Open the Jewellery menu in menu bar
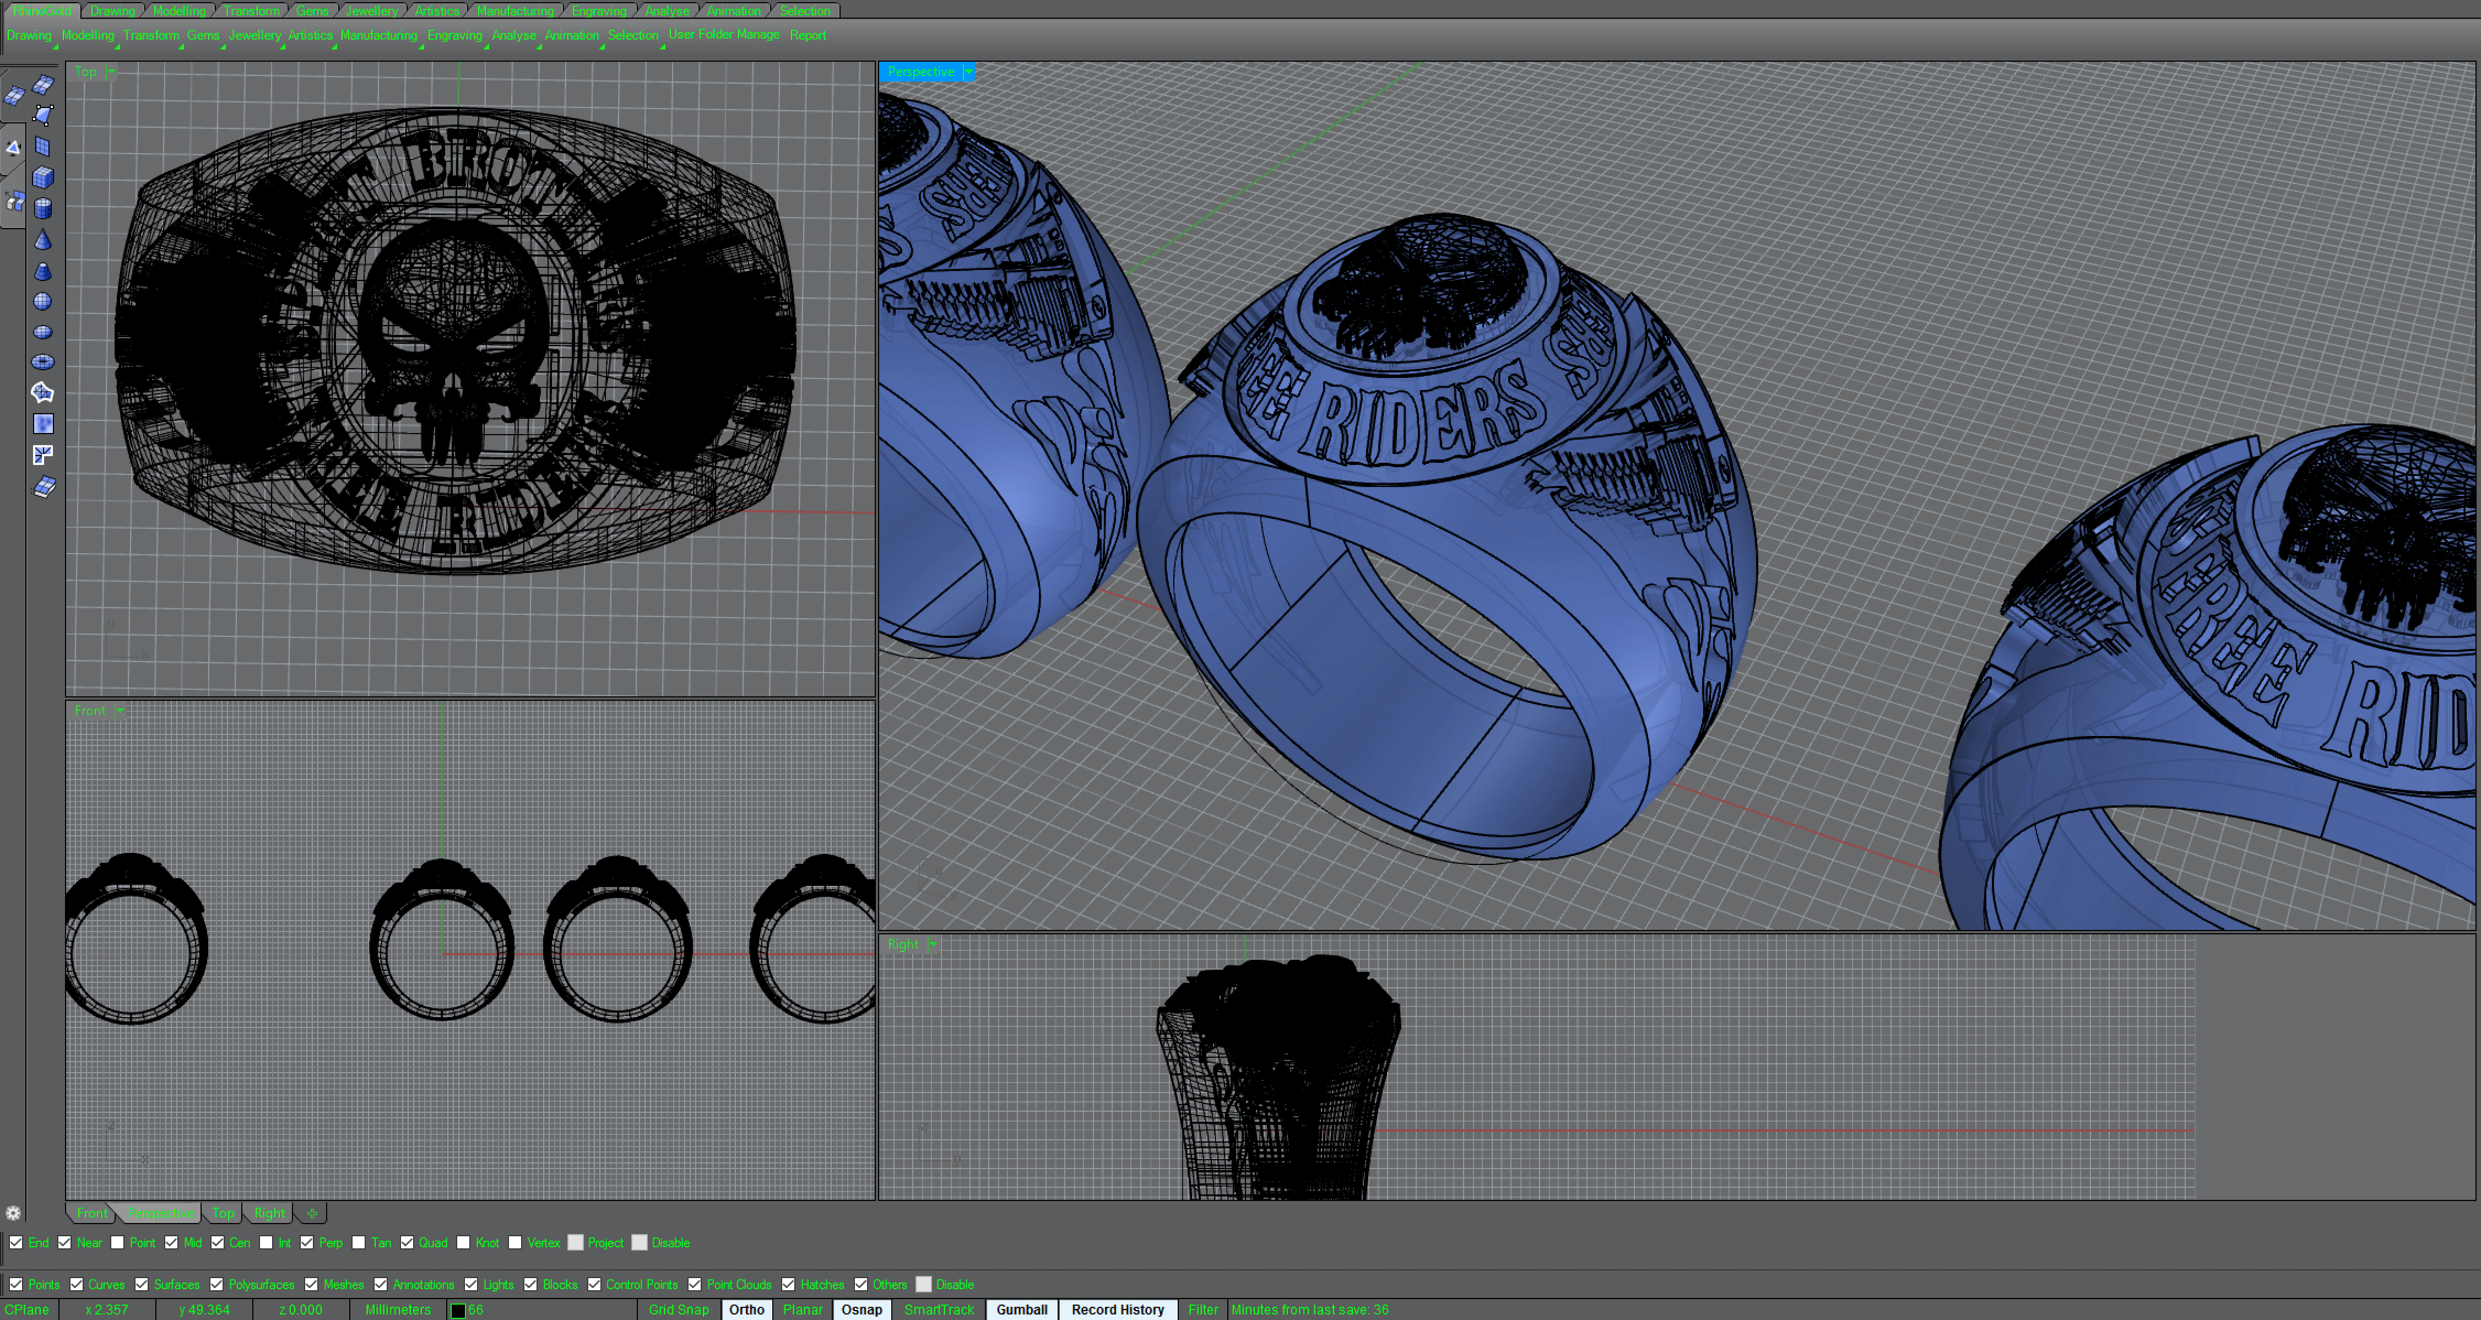2481x1320 pixels. click(254, 35)
